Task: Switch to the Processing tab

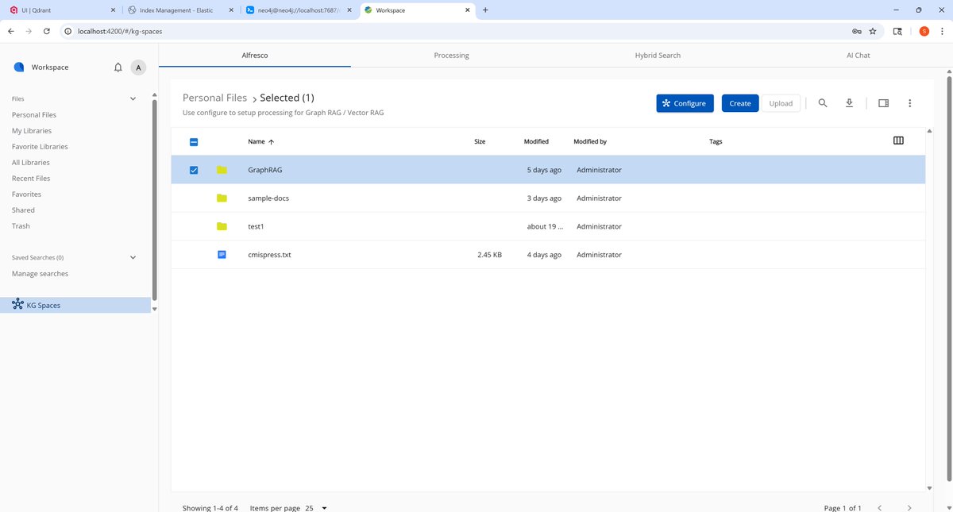Action: (451, 55)
